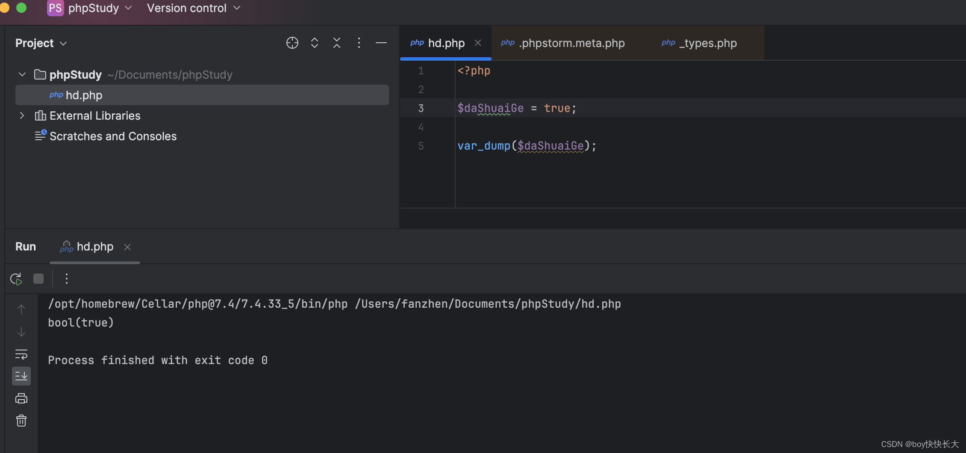The width and height of the screenshot is (966, 453).
Task: Toggle scroll to end in console
Action: 21,376
